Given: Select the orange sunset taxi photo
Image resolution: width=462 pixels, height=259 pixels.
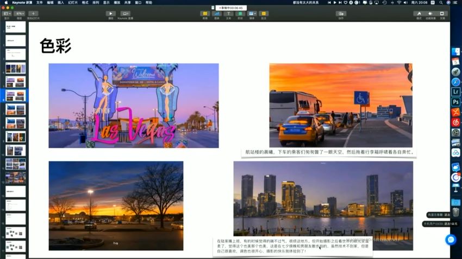Looking at the screenshot, I should pos(341,106).
